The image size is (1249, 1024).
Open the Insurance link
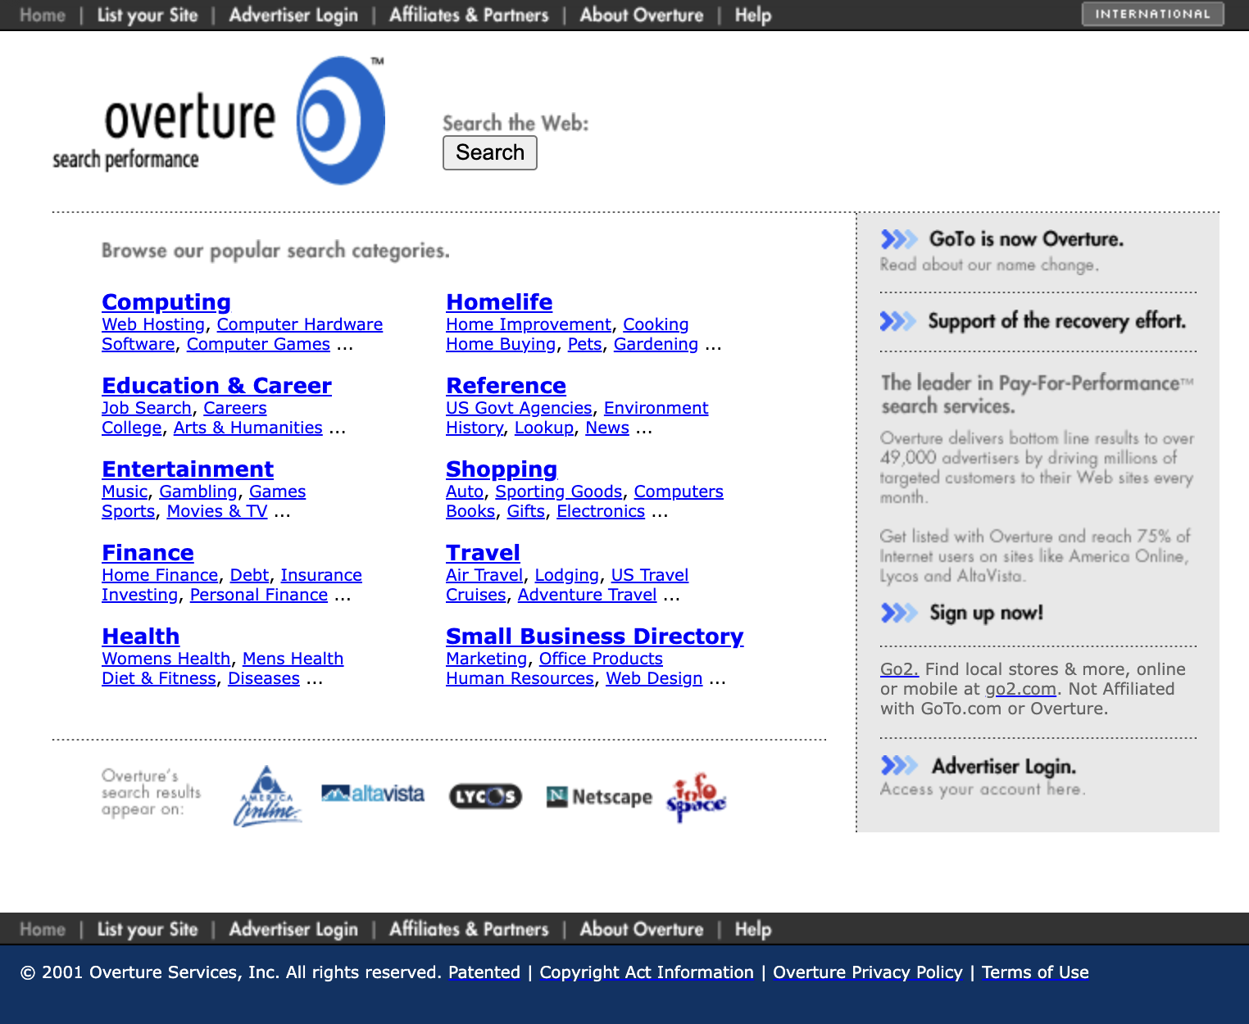(x=321, y=575)
